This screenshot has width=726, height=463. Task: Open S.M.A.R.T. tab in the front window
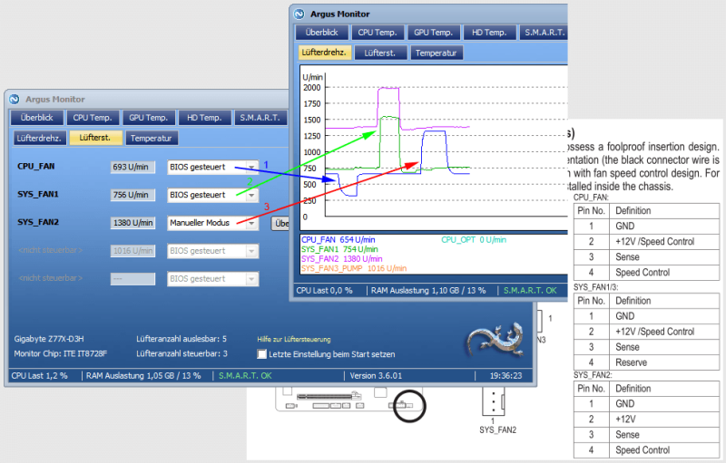(544, 33)
